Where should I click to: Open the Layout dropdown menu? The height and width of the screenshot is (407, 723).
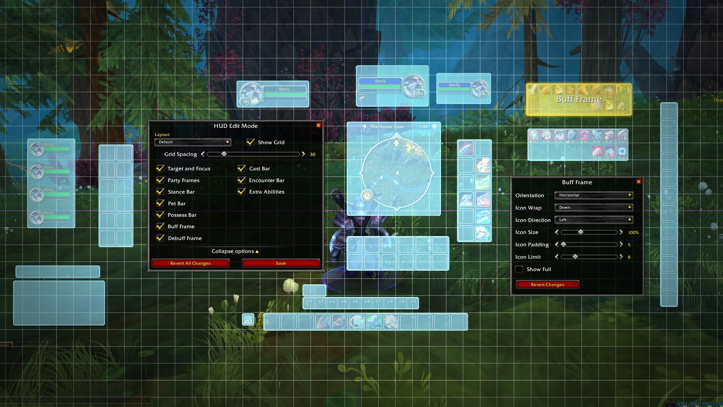(x=193, y=142)
